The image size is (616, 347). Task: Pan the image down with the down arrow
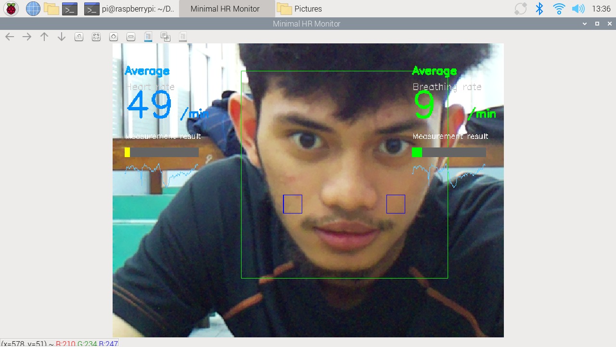(x=62, y=37)
